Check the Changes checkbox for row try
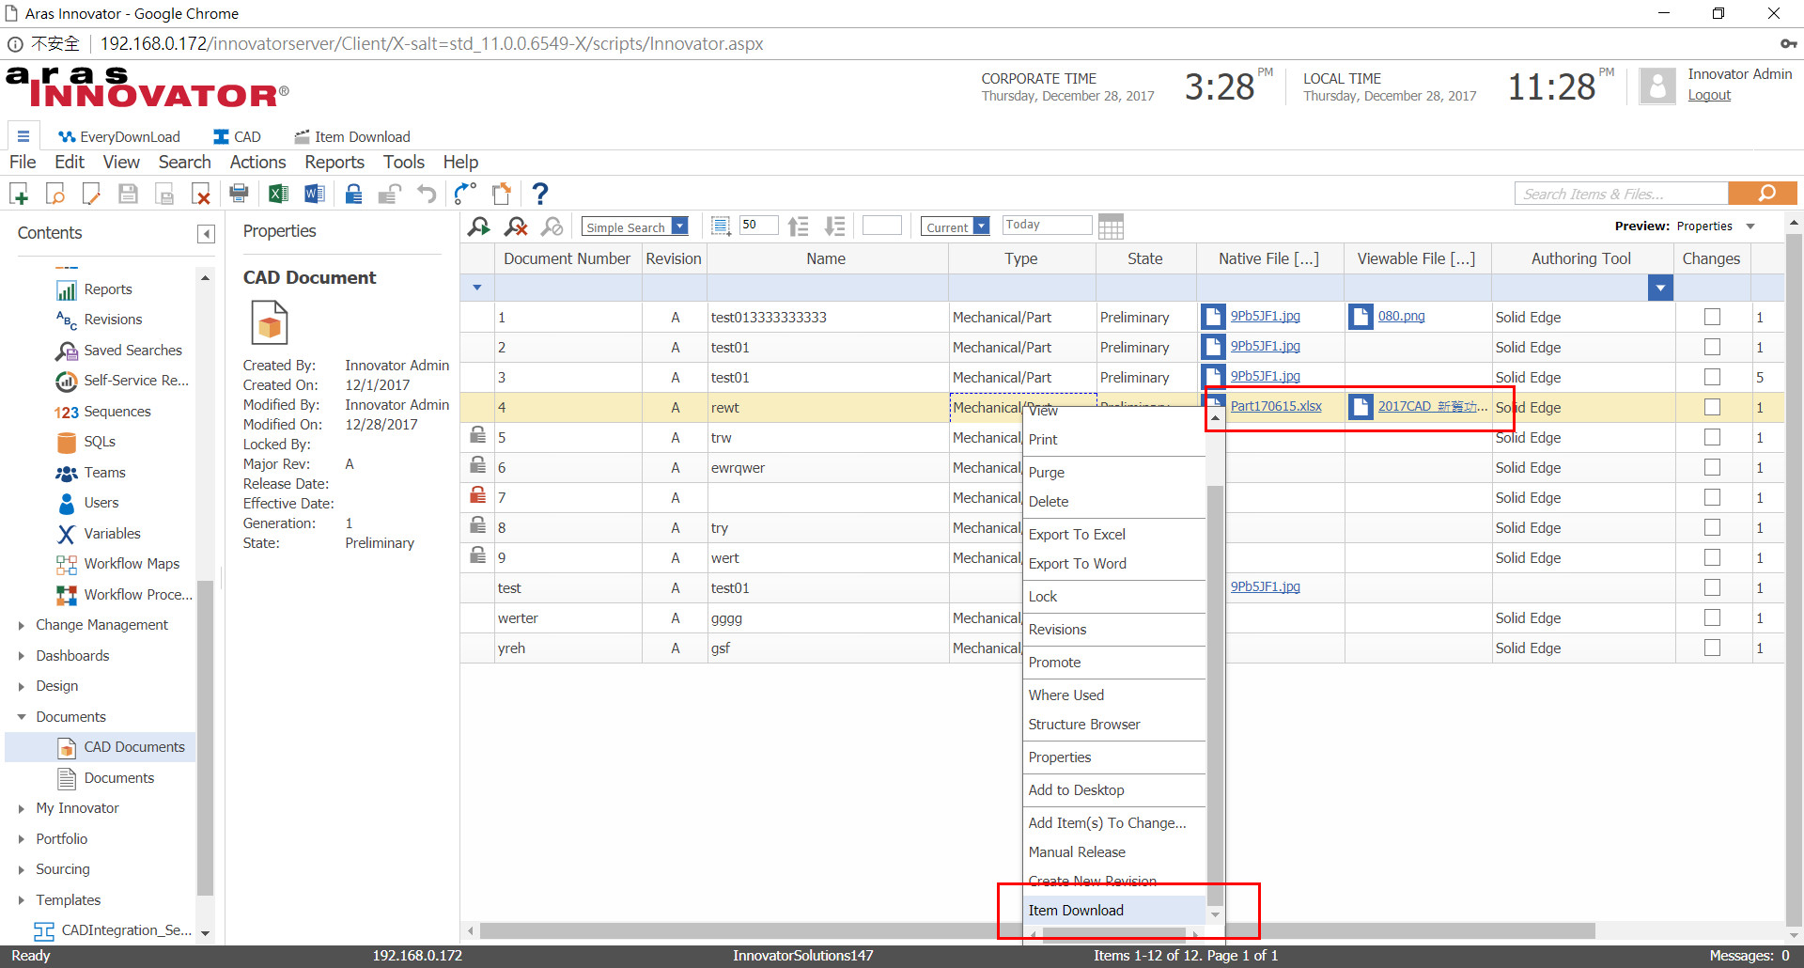This screenshot has width=1804, height=968. coord(1713,527)
